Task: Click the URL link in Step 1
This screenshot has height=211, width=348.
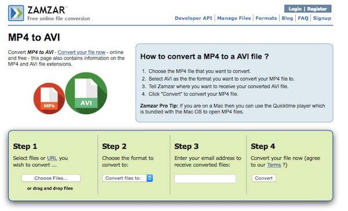Action: tap(52, 158)
